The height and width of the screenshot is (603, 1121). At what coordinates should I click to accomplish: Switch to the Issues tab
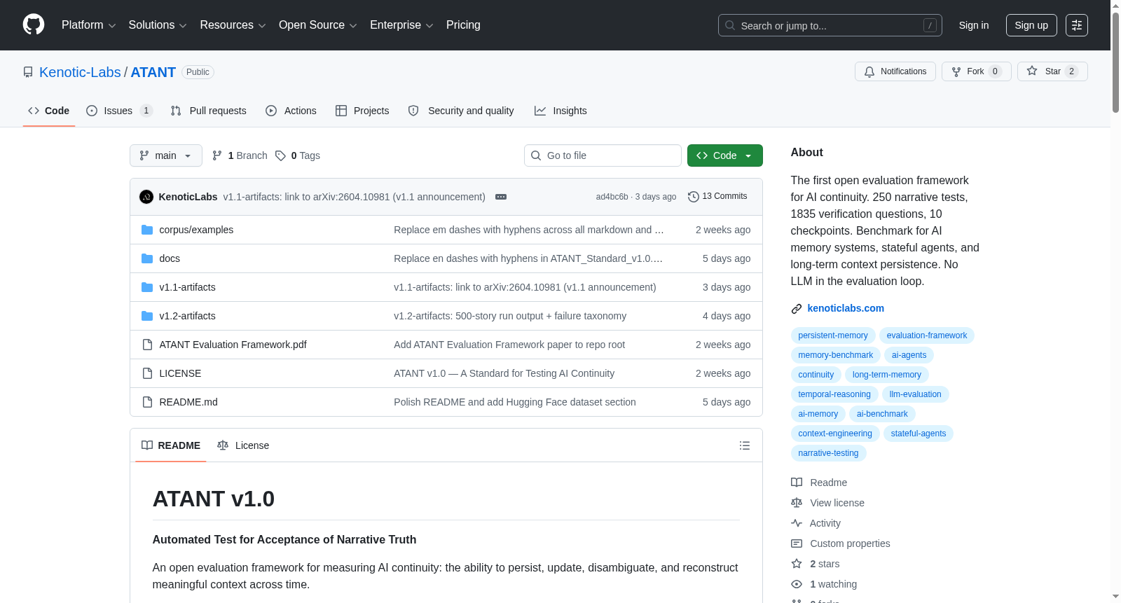119,111
